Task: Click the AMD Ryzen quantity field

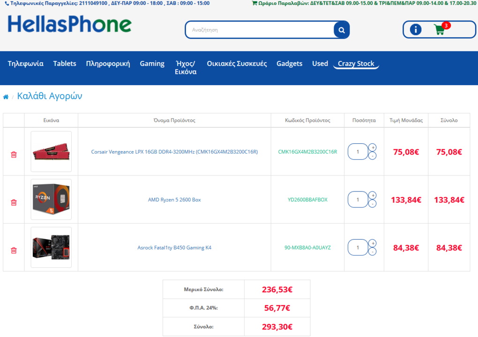Action: [358, 200]
